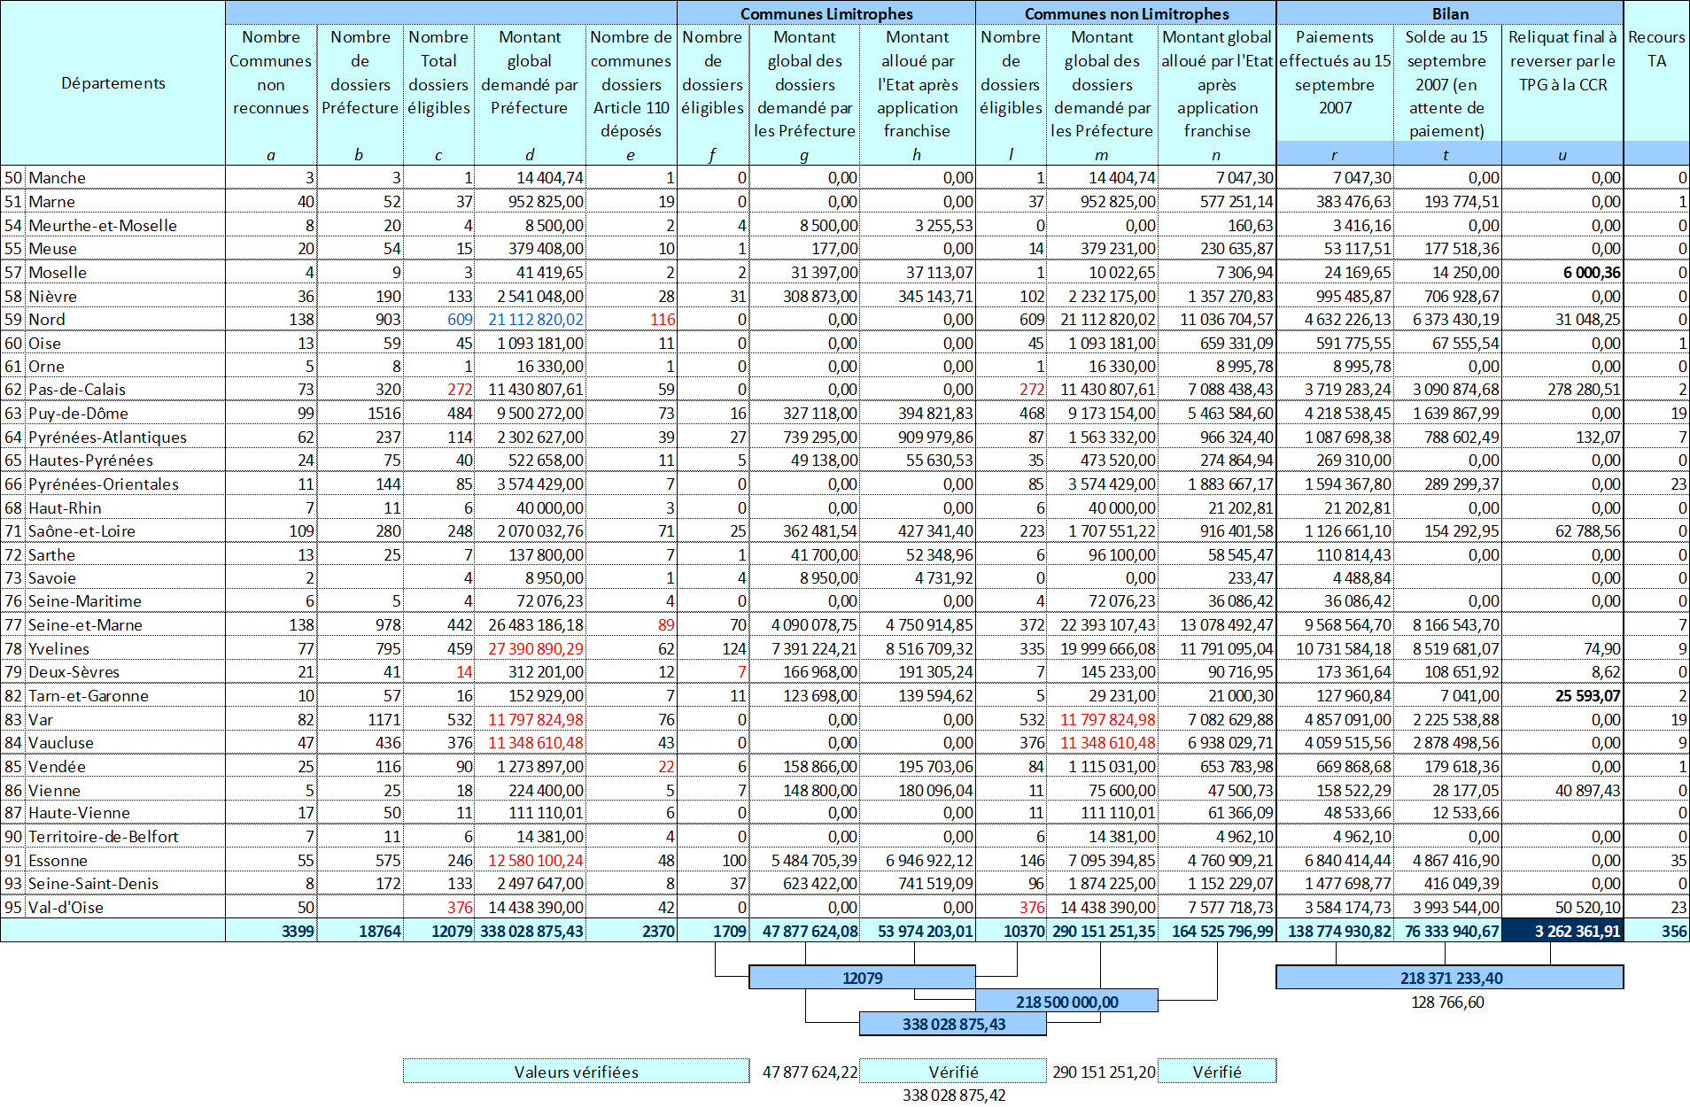This screenshot has width=1690, height=1107.
Task: Click the Recours TA column header
Action: pos(1656,49)
